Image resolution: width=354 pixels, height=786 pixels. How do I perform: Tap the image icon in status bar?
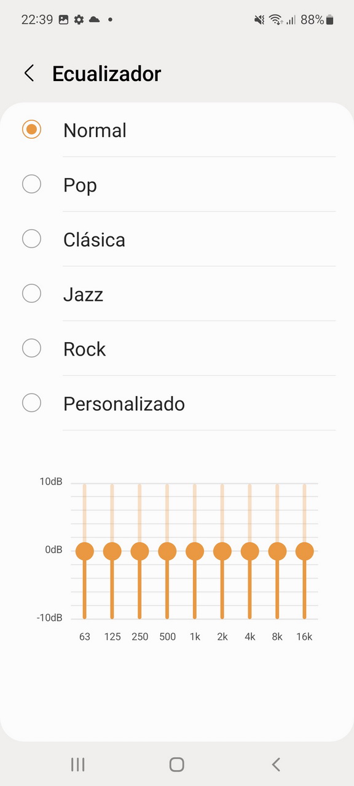point(63,20)
